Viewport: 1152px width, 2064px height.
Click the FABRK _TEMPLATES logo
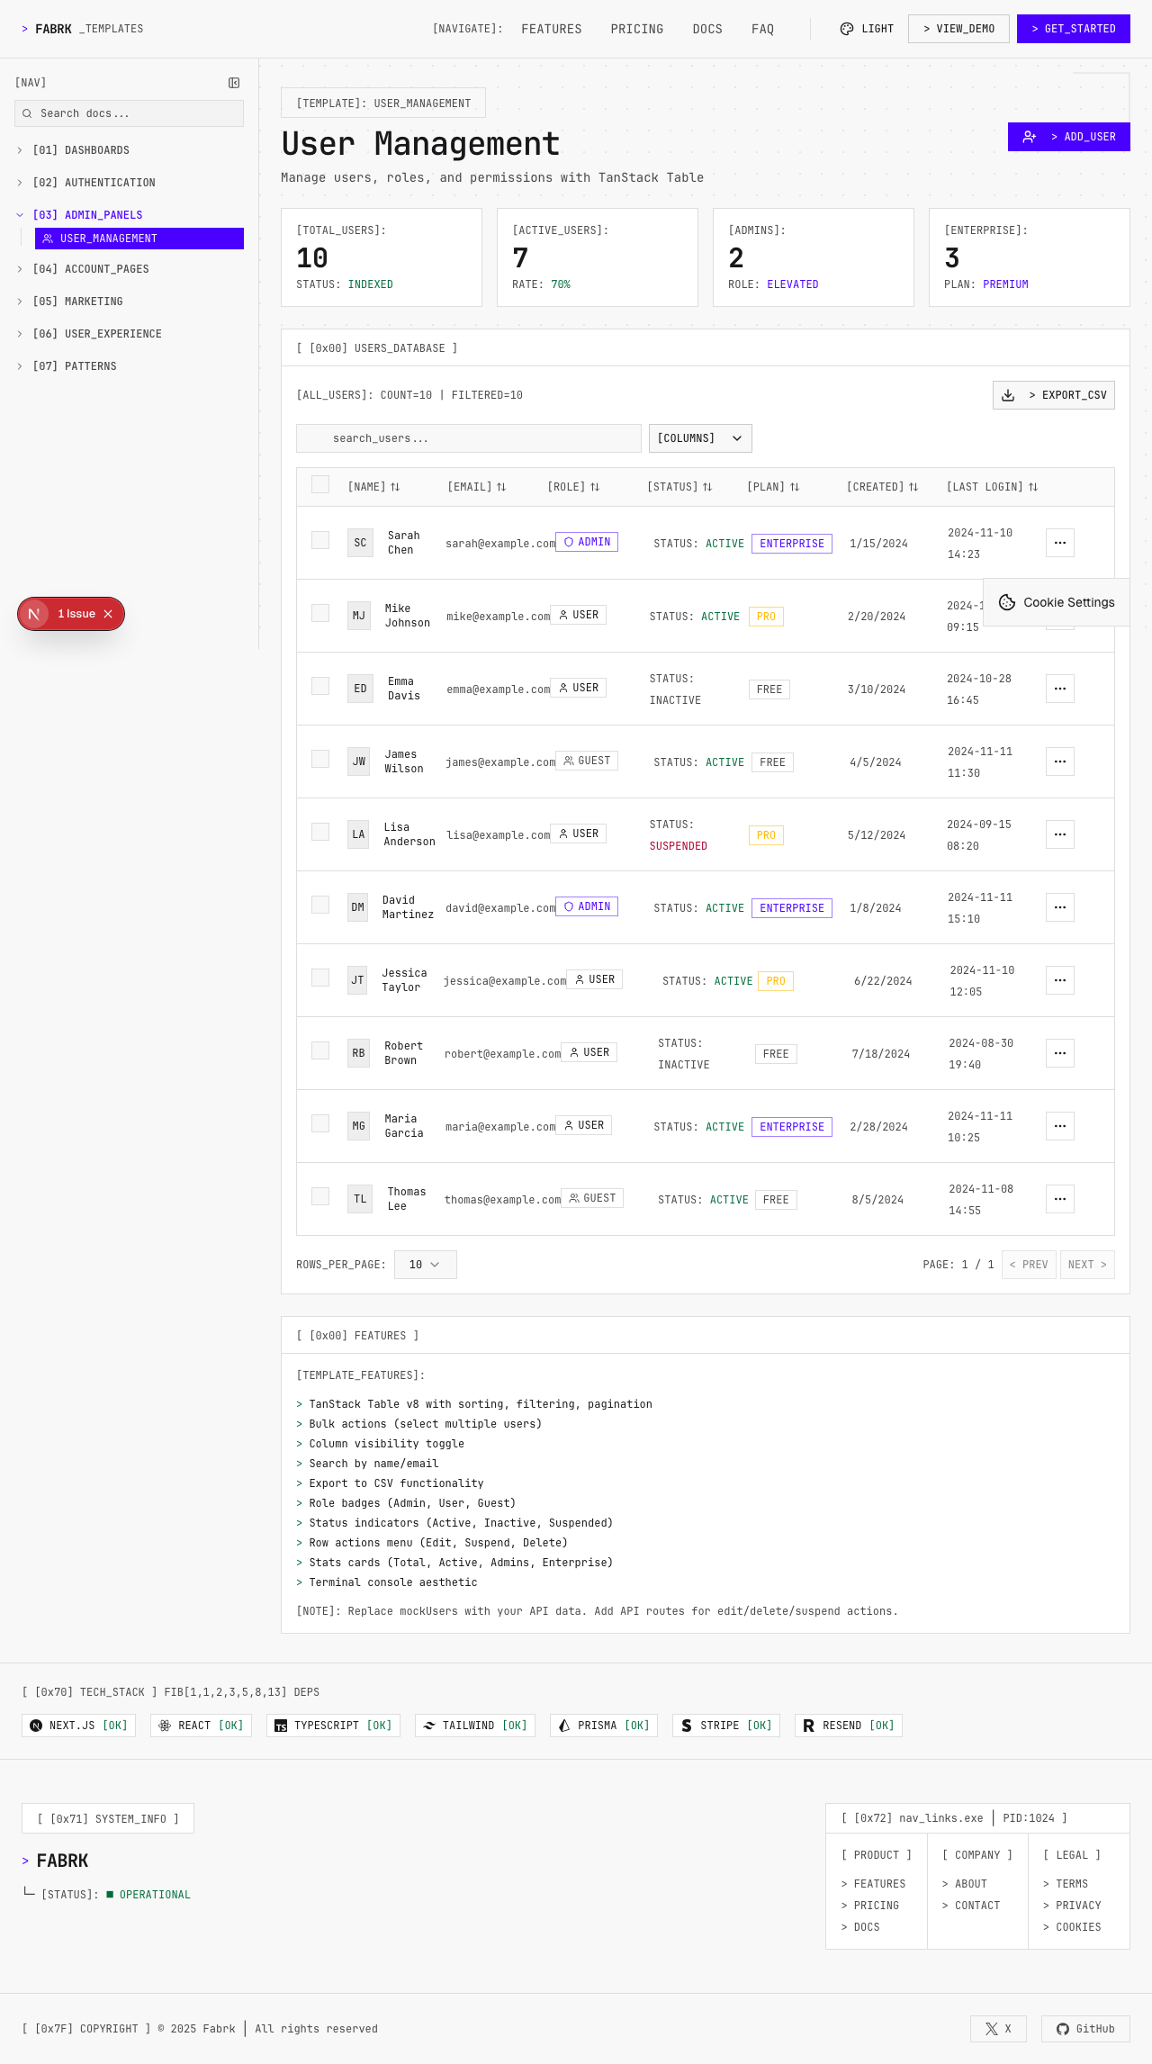tap(83, 29)
